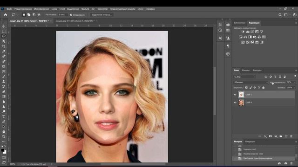Click the Home icon in options bar
The height and width of the screenshot is (167, 298).
coord(6,15)
